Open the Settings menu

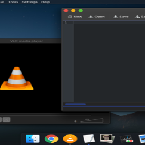coord(30,2)
